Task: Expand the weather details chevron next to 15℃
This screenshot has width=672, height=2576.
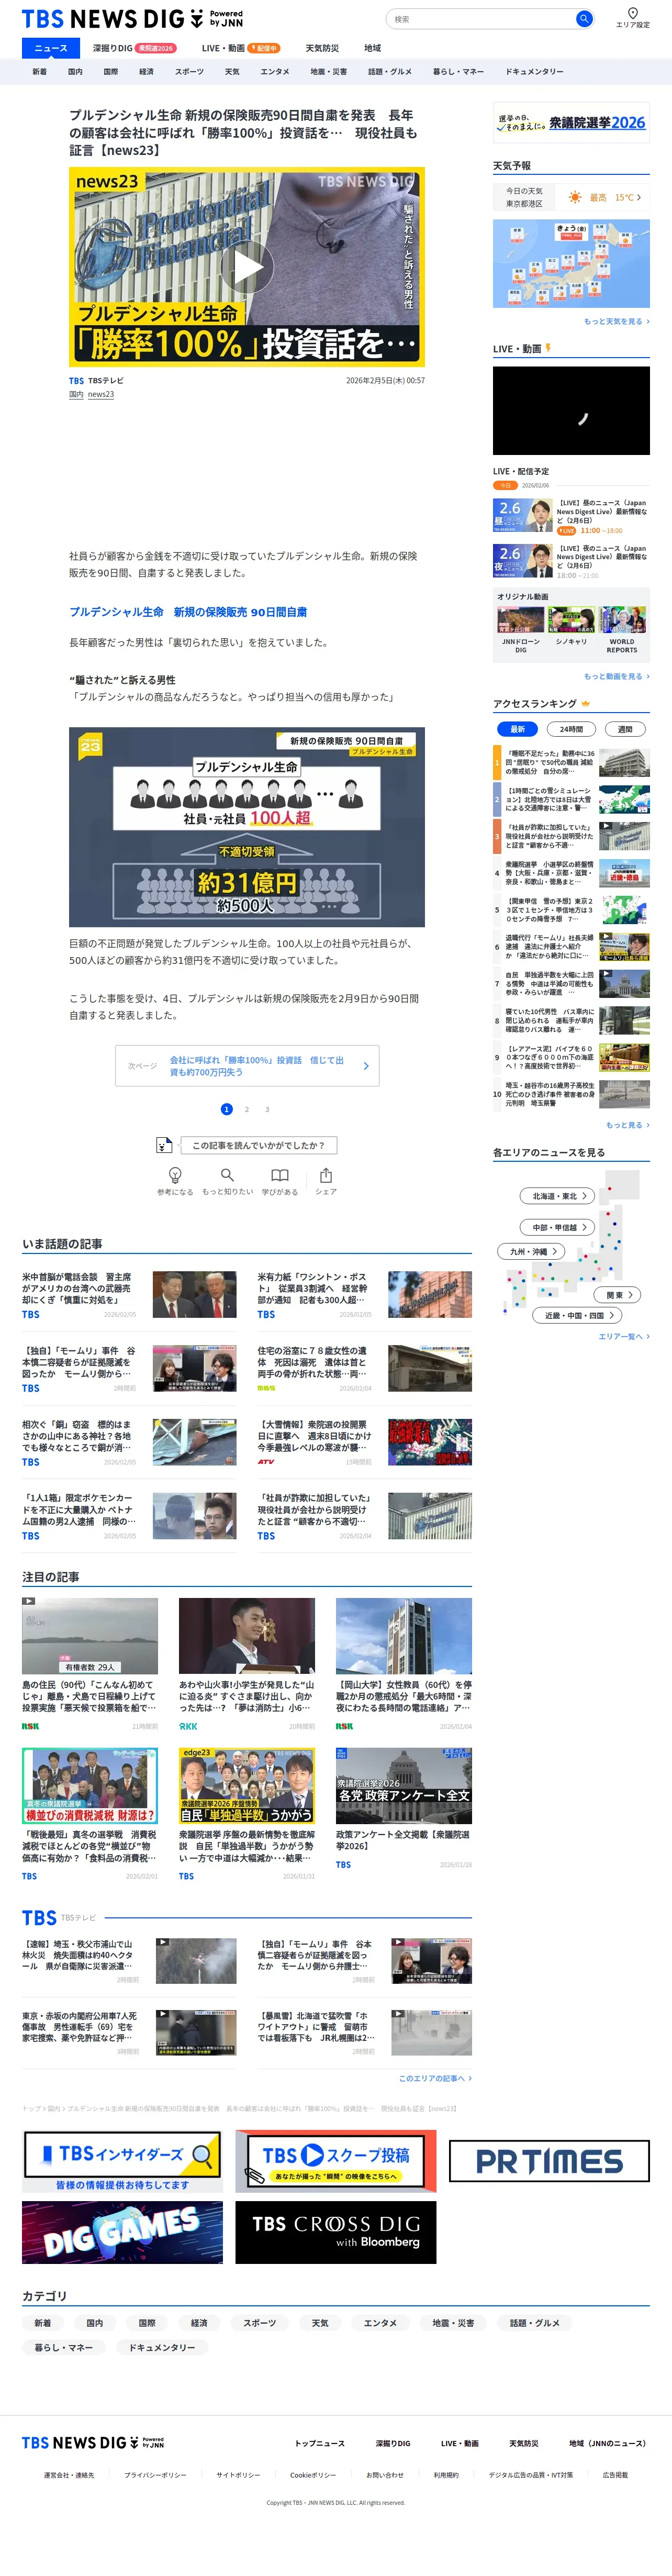Action: click(639, 197)
